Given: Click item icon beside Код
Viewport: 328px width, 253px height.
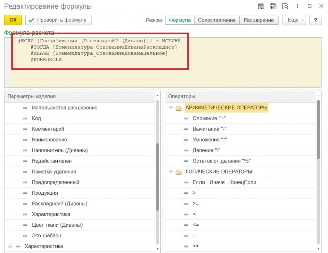Looking at the screenshot, I should click(x=25, y=119).
